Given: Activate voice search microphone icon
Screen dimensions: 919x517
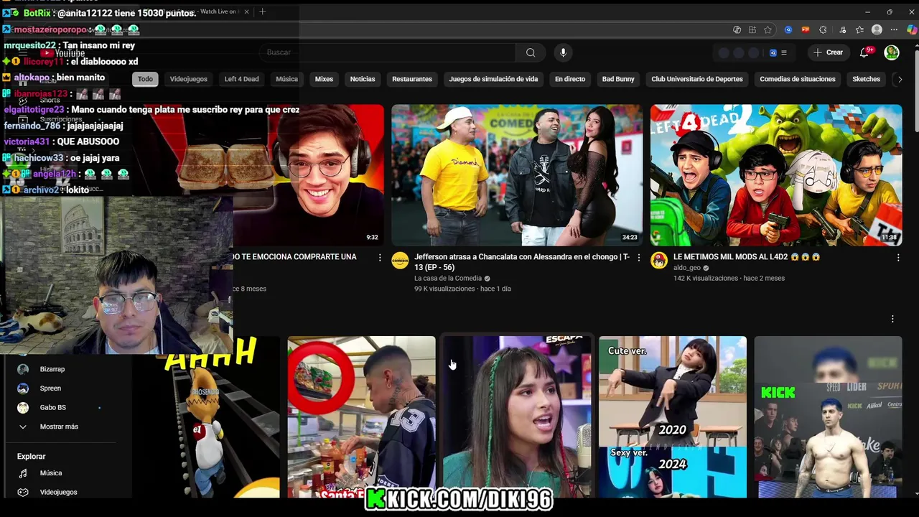Looking at the screenshot, I should (563, 52).
